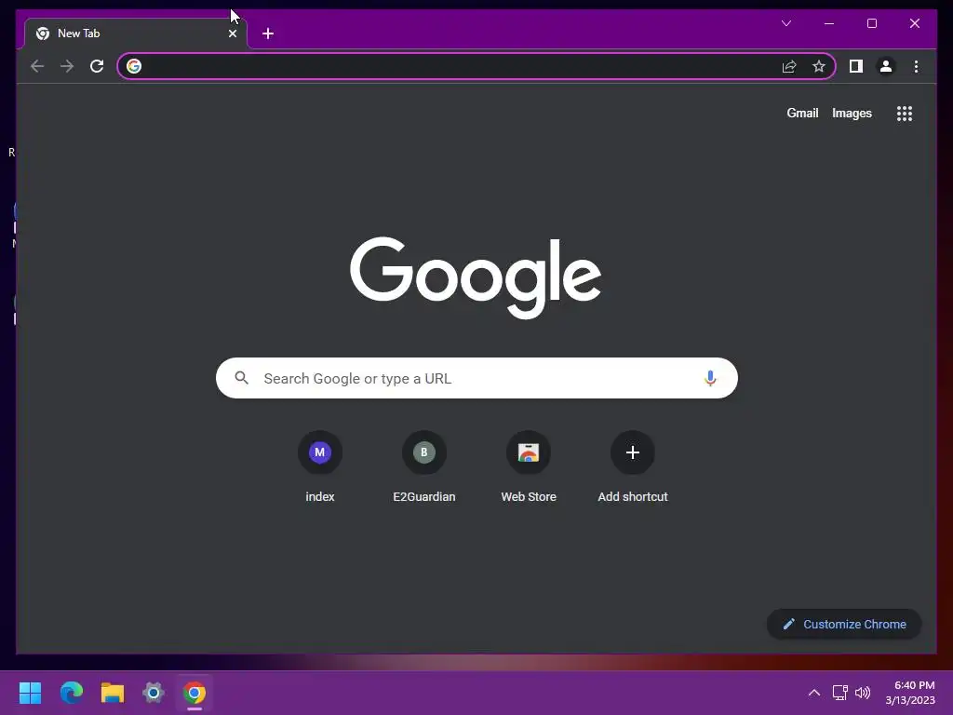Close the New Tab tab
The height and width of the screenshot is (715, 953).
232,34
